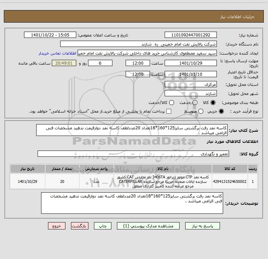
Task: Click the طبقه بندی موضوعی label
Action: [240, 103]
